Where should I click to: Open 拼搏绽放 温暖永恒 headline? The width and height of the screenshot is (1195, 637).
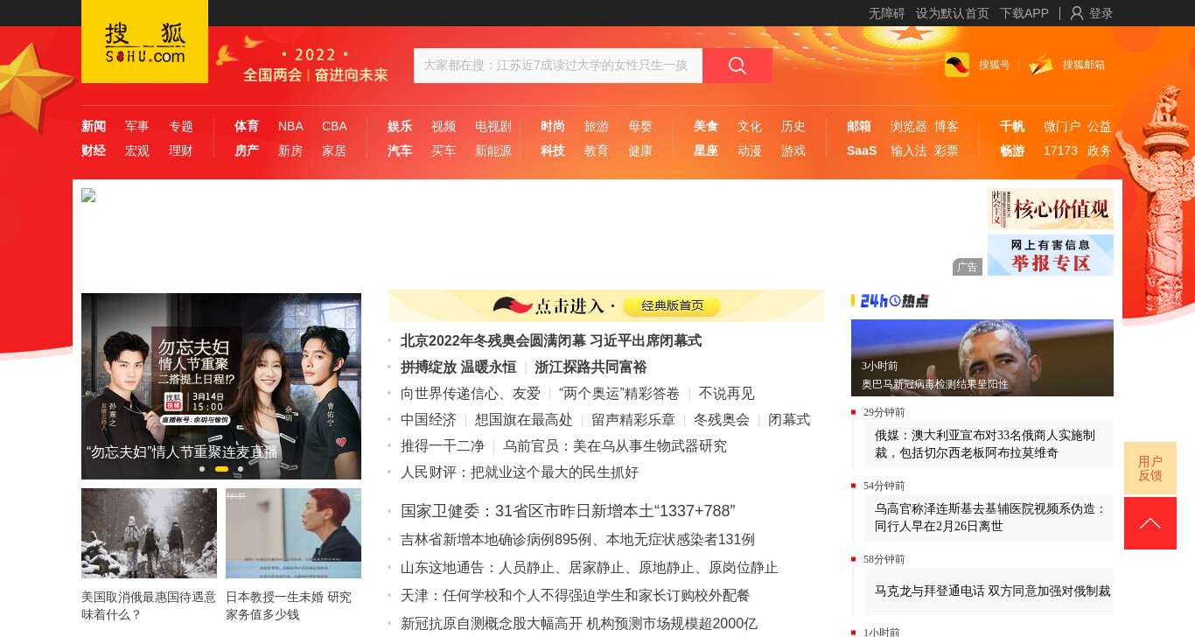[x=458, y=367]
